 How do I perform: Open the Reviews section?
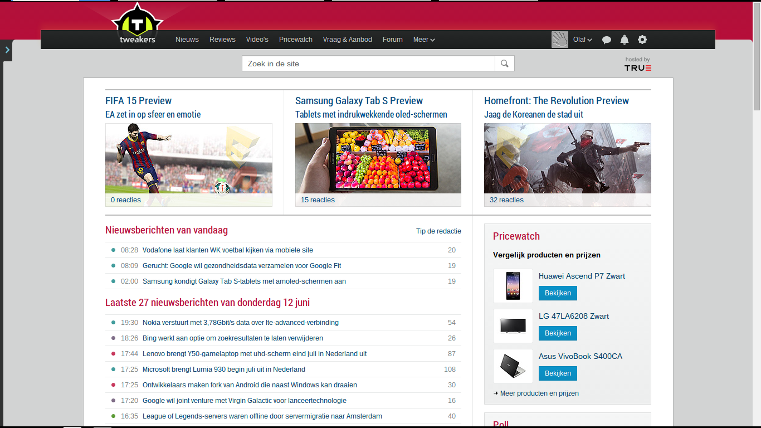click(x=222, y=40)
